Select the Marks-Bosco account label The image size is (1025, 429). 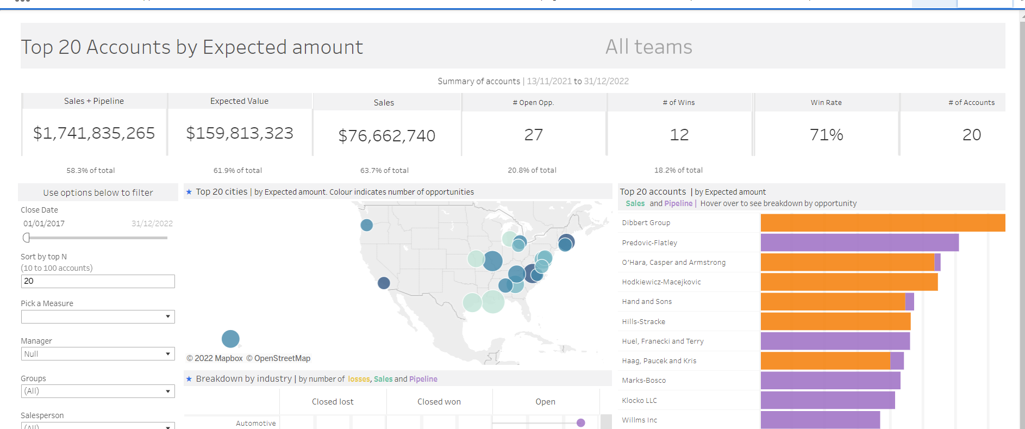(643, 381)
